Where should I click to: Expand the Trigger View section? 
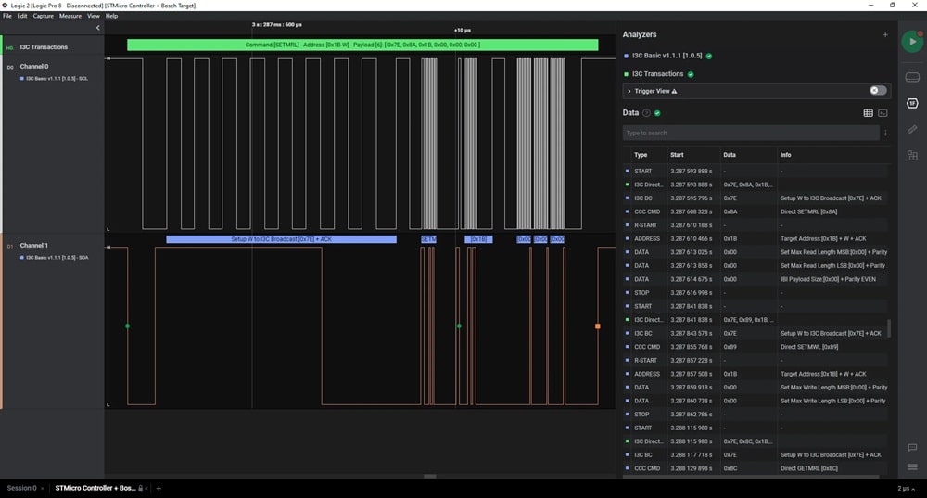tap(629, 91)
